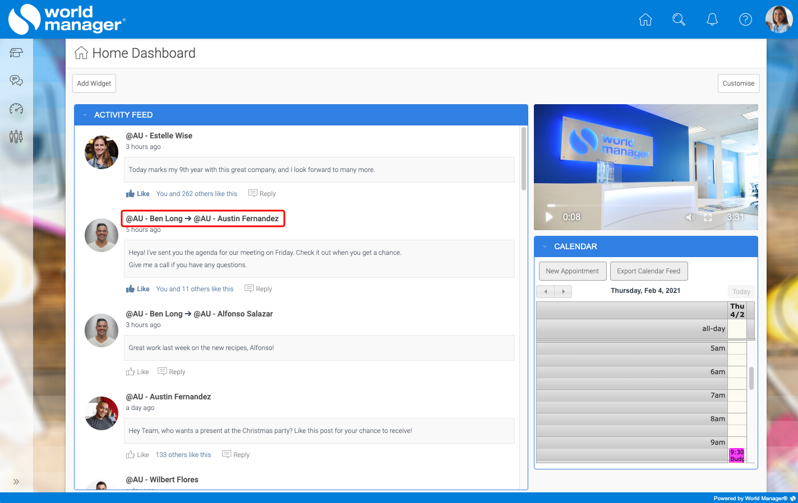Open the performance speedometer sidebar icon

(x=16, y=110)
